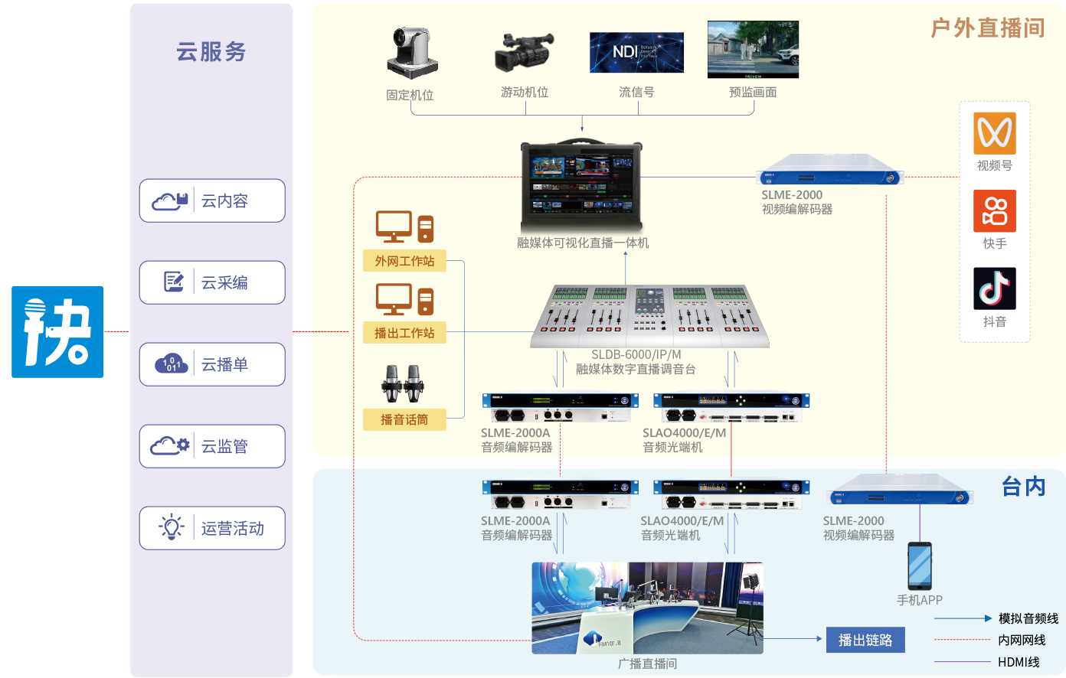Select the 广播直播间 studio image
Screen dimensions: 1066x678
click(647, 608)
